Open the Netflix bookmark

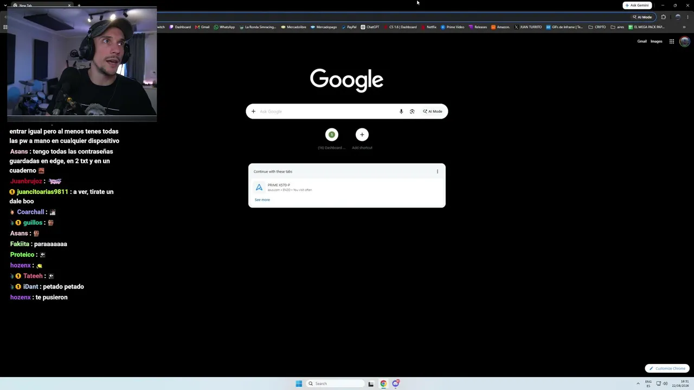pyautogui.click(x=428, y=27)
